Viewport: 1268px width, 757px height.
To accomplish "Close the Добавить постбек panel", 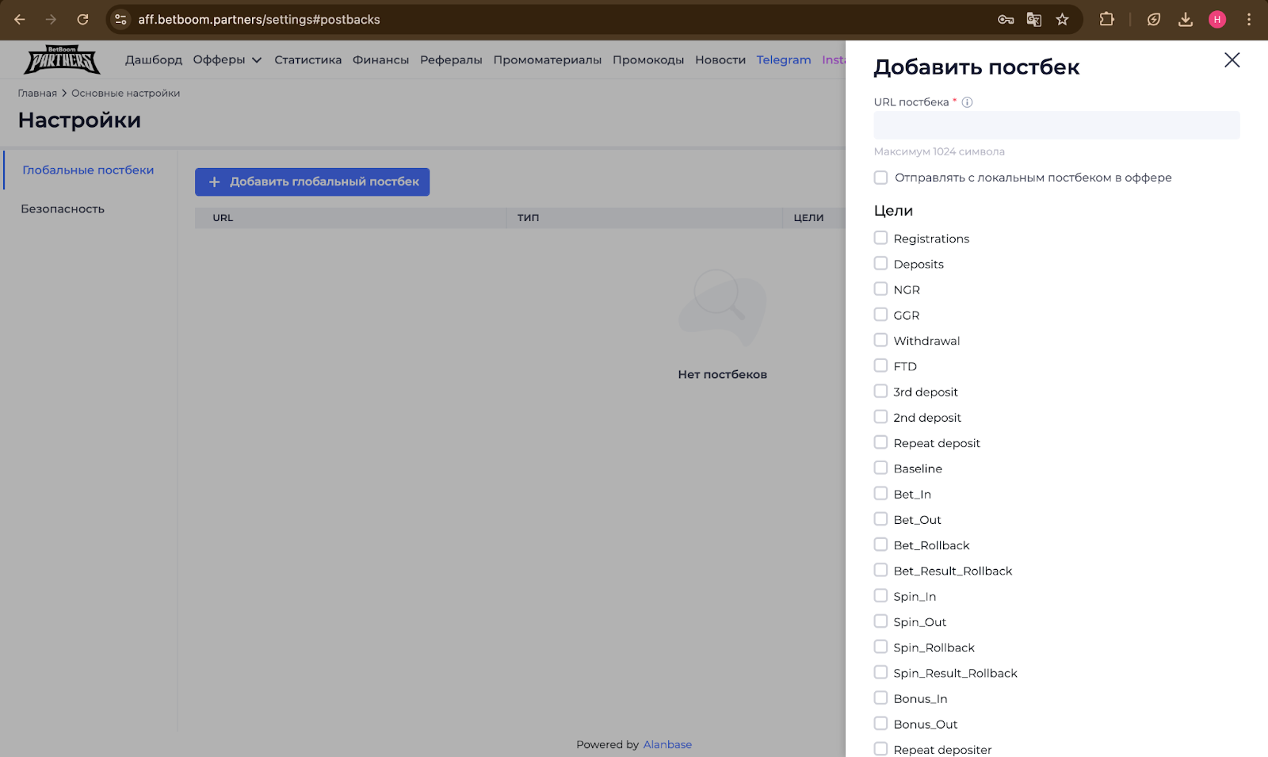I will [x=1232, y=60].
